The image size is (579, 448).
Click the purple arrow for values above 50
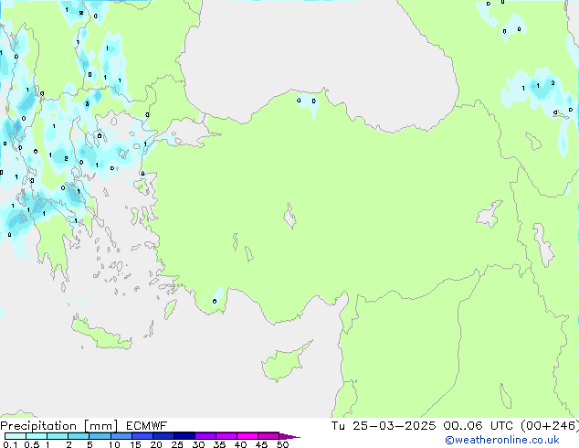pos(289,437)
